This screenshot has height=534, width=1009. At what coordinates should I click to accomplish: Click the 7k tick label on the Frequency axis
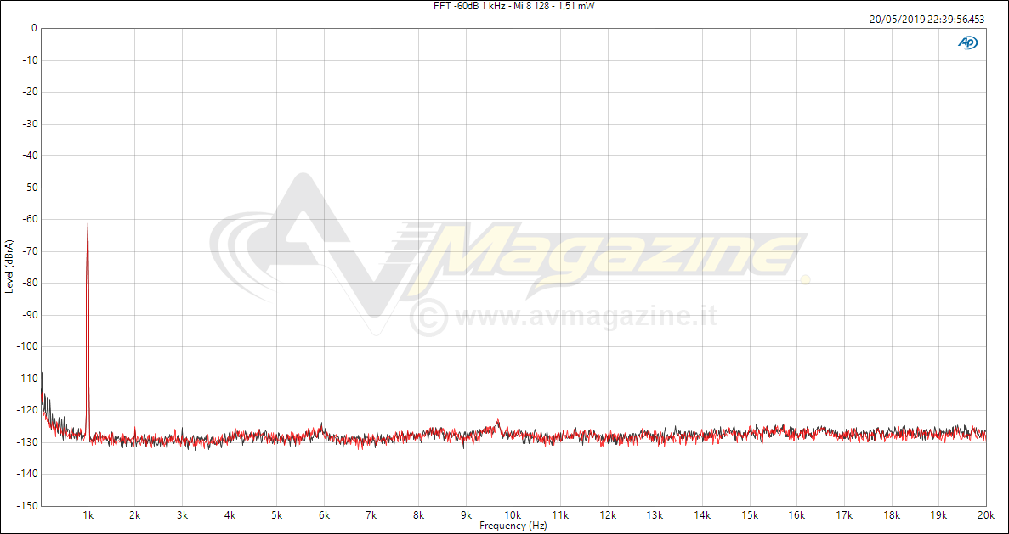point(371,515)
